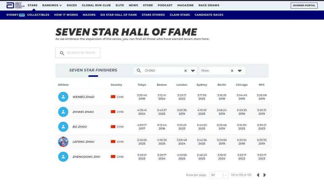Image resolution: width=324 pixels, height=187 pixels.
Task: Click the search magnifier icon in name field
Action: tap(62, 53)
